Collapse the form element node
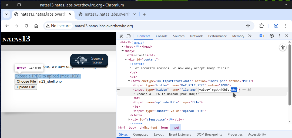 click(129, 81)
